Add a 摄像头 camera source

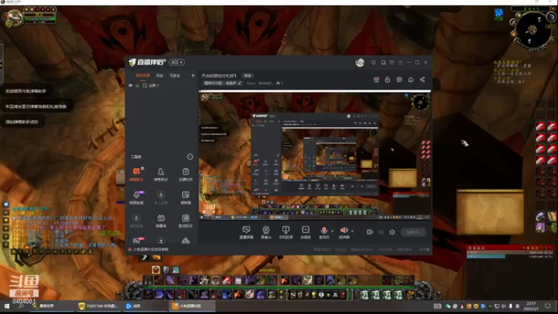coord(266,232)
